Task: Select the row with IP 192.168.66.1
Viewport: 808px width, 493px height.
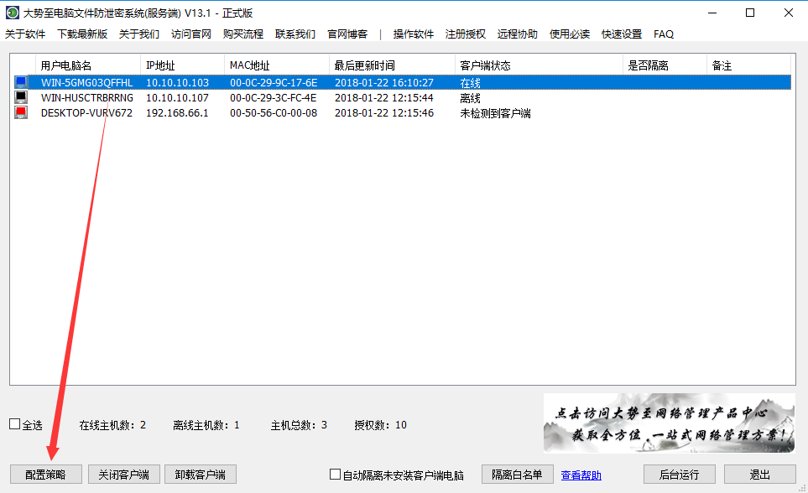Action: 177,113
